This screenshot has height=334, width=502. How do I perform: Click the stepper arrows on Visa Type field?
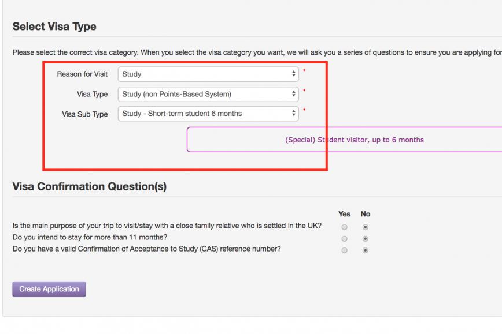point(294,94)
